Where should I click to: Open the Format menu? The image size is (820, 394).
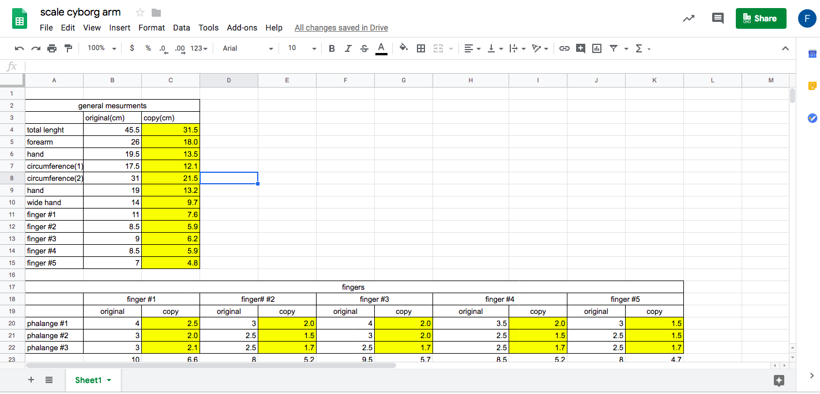click(x=152, y=28)
